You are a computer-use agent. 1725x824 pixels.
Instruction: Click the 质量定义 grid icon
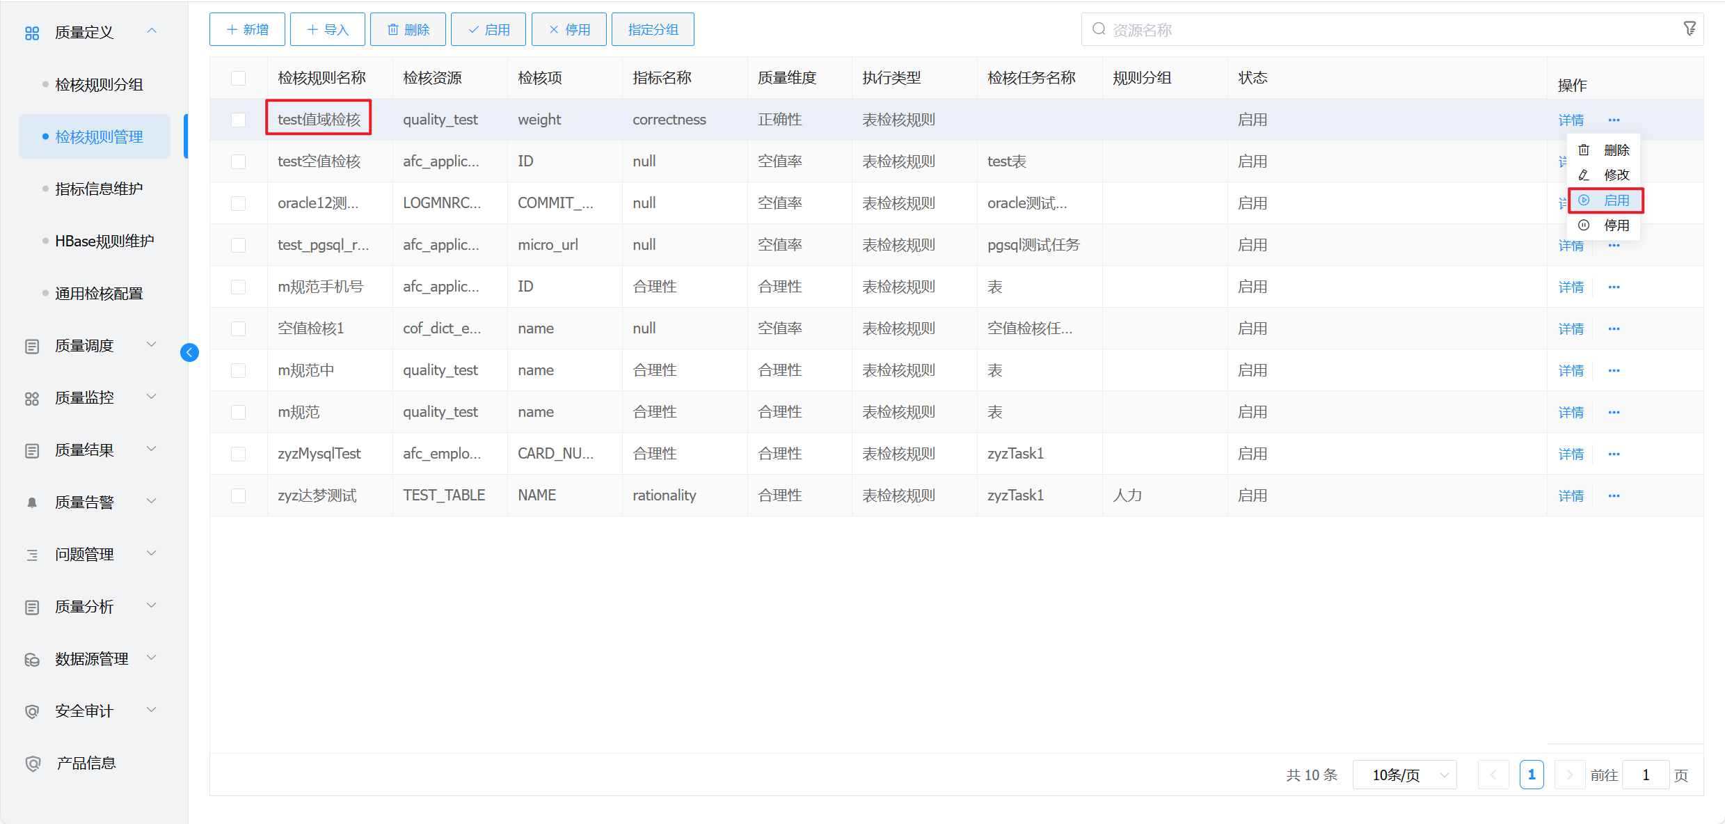click(32, 33)
